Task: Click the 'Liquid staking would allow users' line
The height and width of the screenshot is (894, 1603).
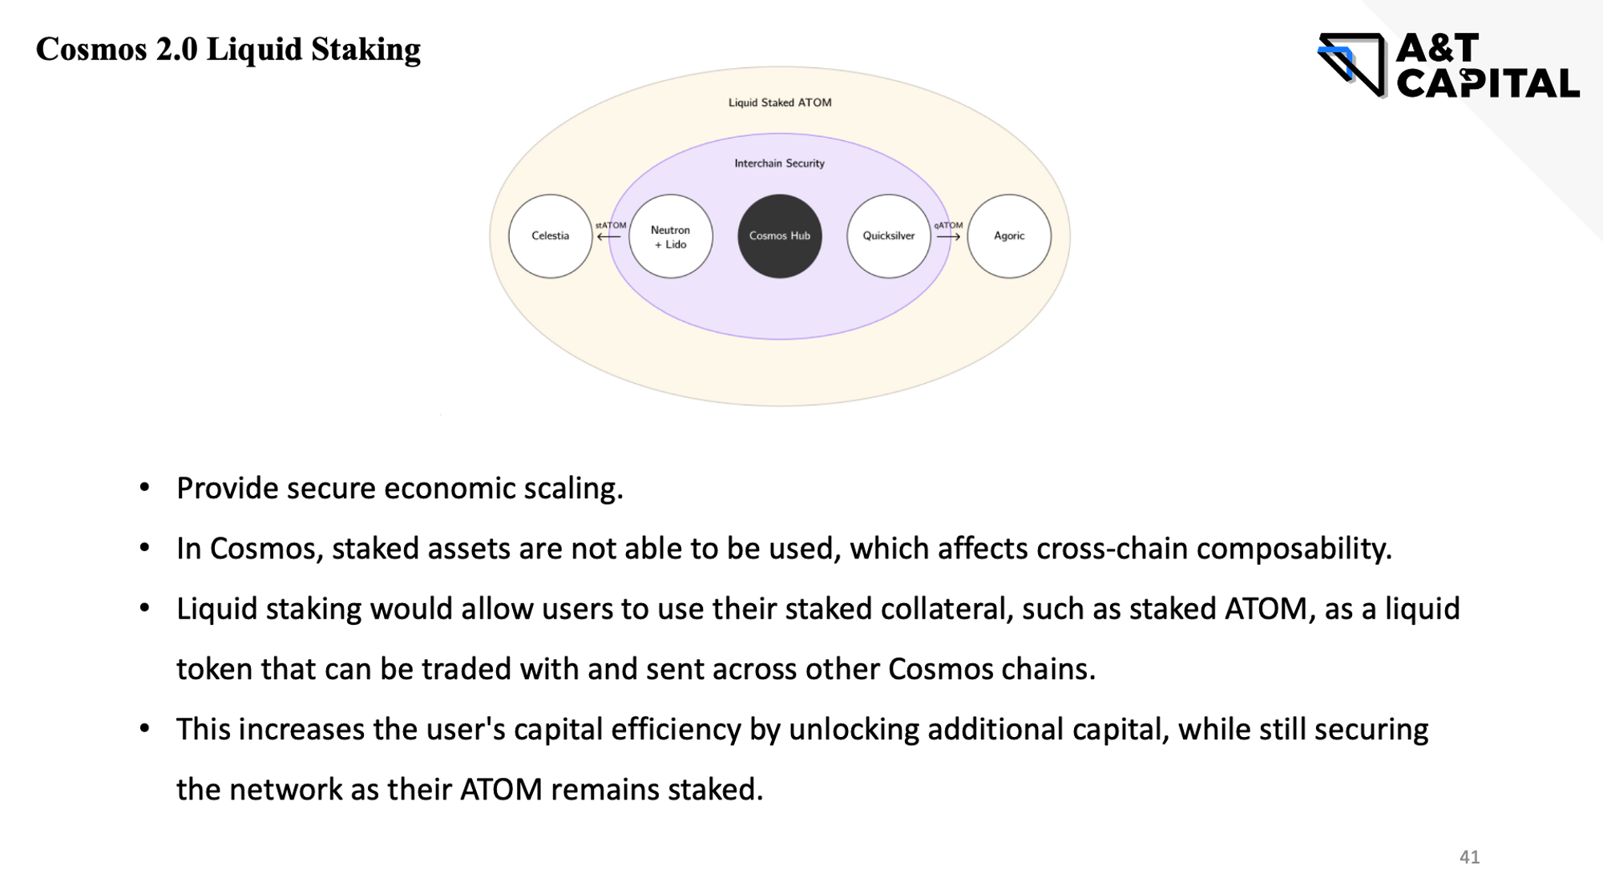Action: pyautogui.click(x=818, y=610)
